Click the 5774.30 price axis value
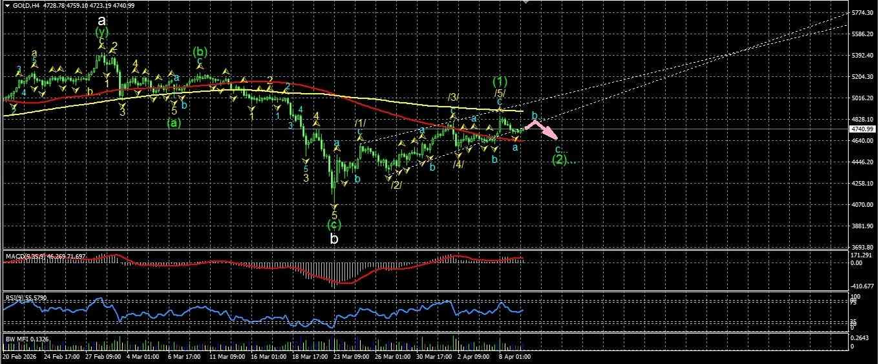Viewport: 879px width, 364px height. point(862,13)
